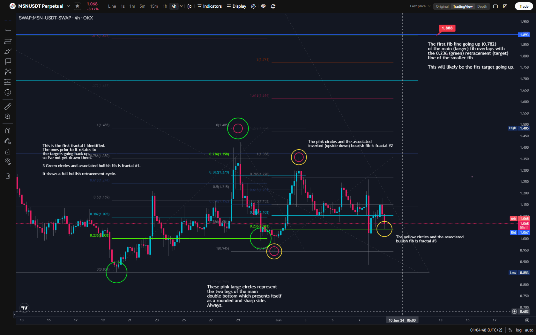The height and width of the screenshot is (335, 536).
Task: Open the Last price dropdown
Action: coord(420,6)
